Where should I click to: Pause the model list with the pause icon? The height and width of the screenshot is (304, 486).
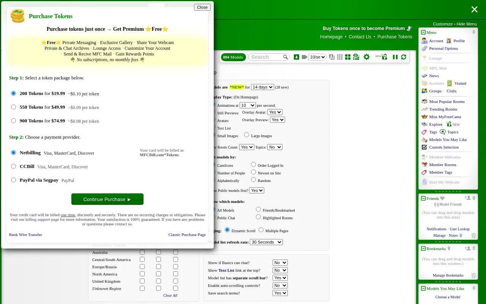395,57
